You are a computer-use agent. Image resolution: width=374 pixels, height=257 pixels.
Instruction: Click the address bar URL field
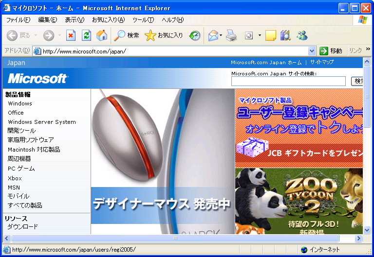coord(175,51)
